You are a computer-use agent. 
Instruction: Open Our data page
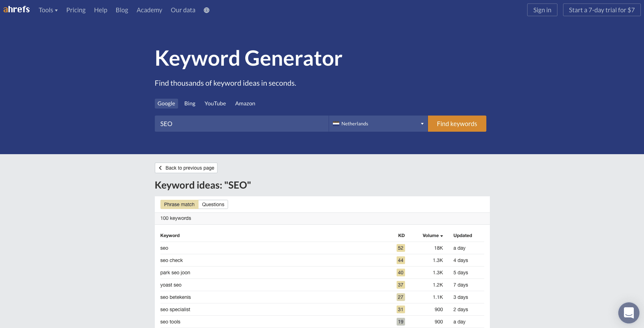[183, 10]
